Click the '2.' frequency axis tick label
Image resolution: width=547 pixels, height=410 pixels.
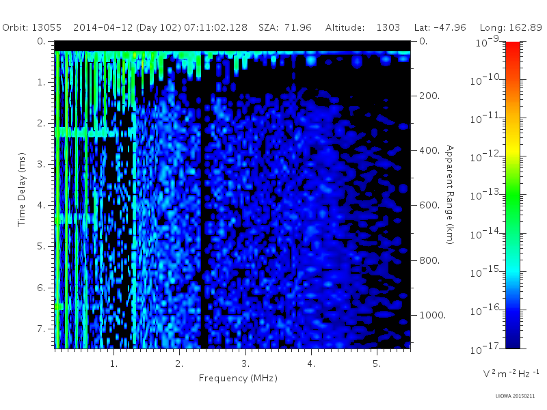pyautogui.click(x=179, y=364)
